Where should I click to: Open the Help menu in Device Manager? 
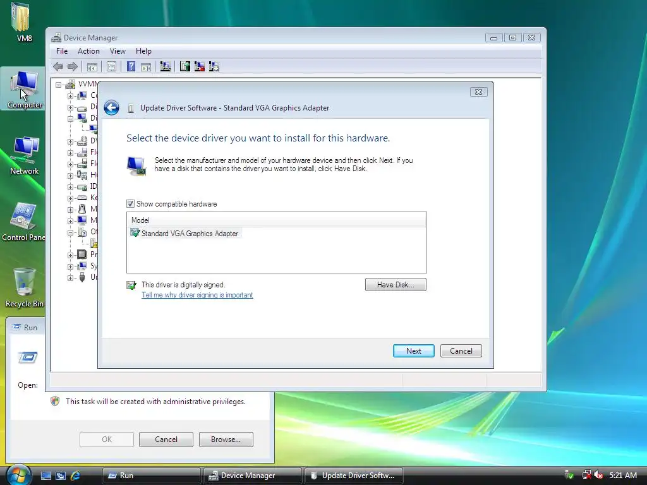(x=143, y=51)
